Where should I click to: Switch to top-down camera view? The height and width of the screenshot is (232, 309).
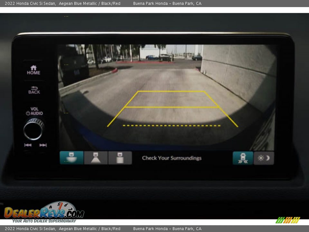pos(120,158)
